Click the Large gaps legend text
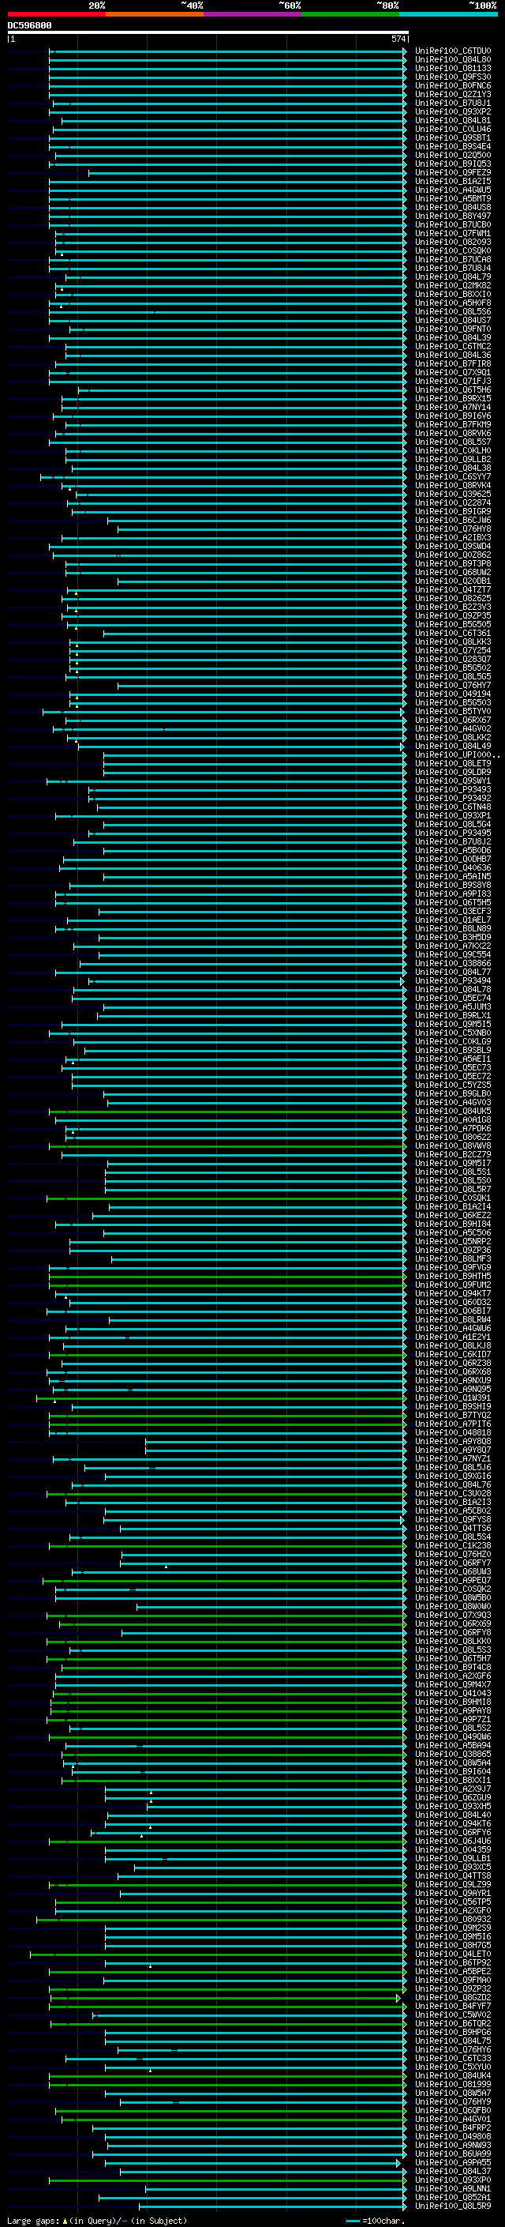 click(95, 2220)
